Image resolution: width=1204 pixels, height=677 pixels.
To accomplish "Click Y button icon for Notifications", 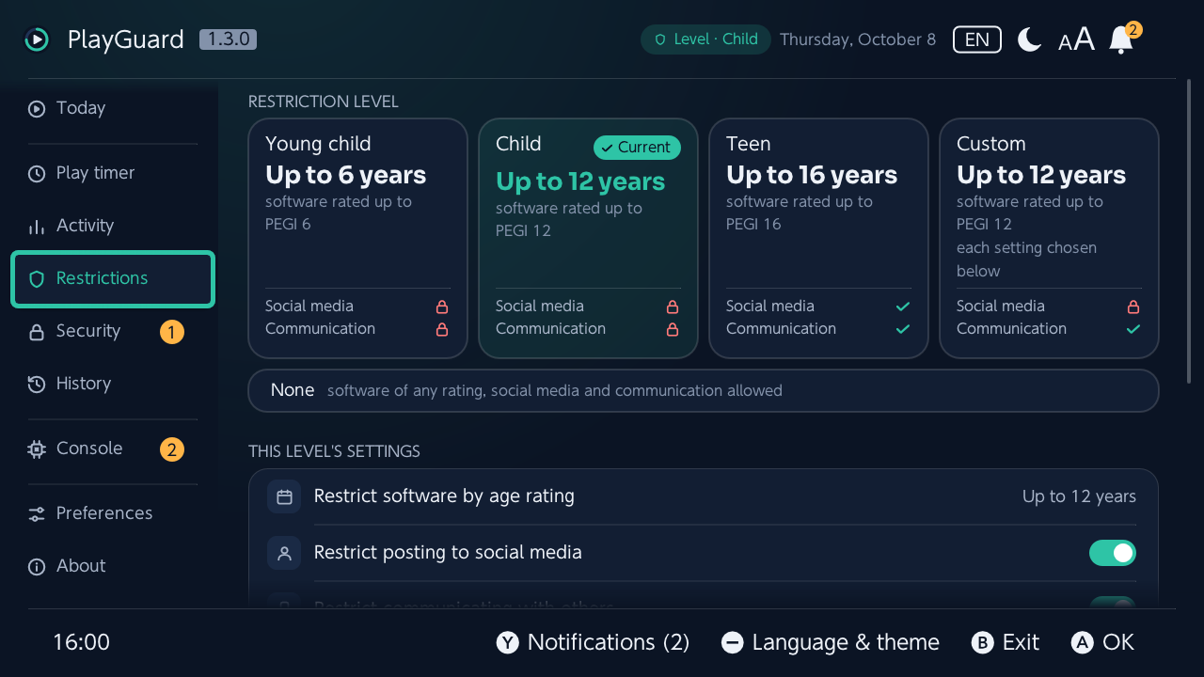I will (508, 642).
